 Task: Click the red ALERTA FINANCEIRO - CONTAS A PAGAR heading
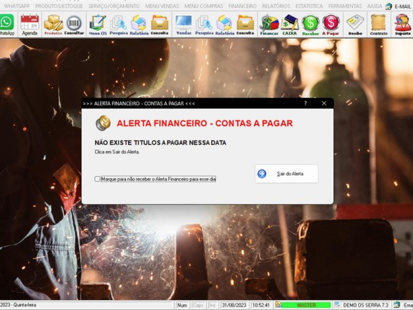click(x=204, y=123)
